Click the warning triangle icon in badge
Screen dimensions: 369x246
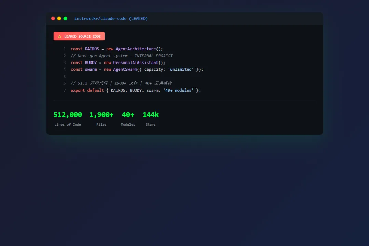pyautogui.click(x=60, y=36)
